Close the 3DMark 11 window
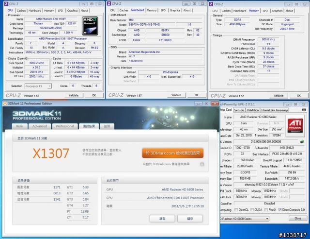This screenshot has height=239, width=310. (215, 103)
